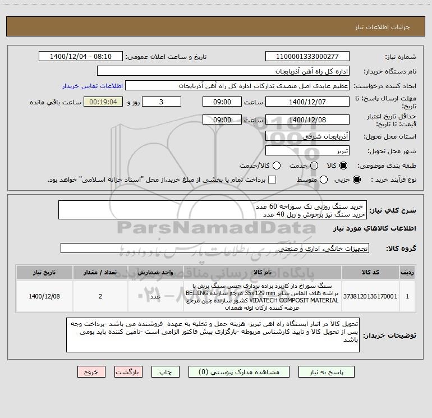Click the تاریخ نیاز column header
The width and height of the screenshot is (432, 418).
[44, 272]
